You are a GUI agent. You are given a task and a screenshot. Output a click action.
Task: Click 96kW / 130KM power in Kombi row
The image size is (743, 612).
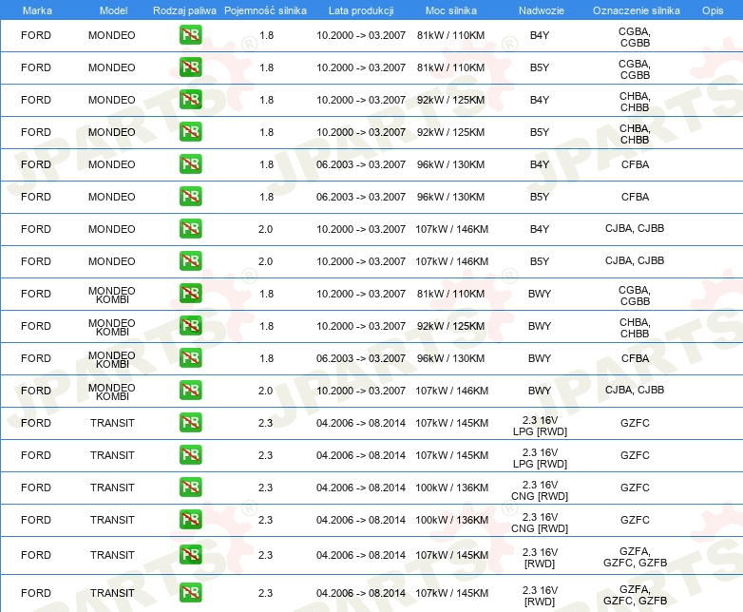450,358
